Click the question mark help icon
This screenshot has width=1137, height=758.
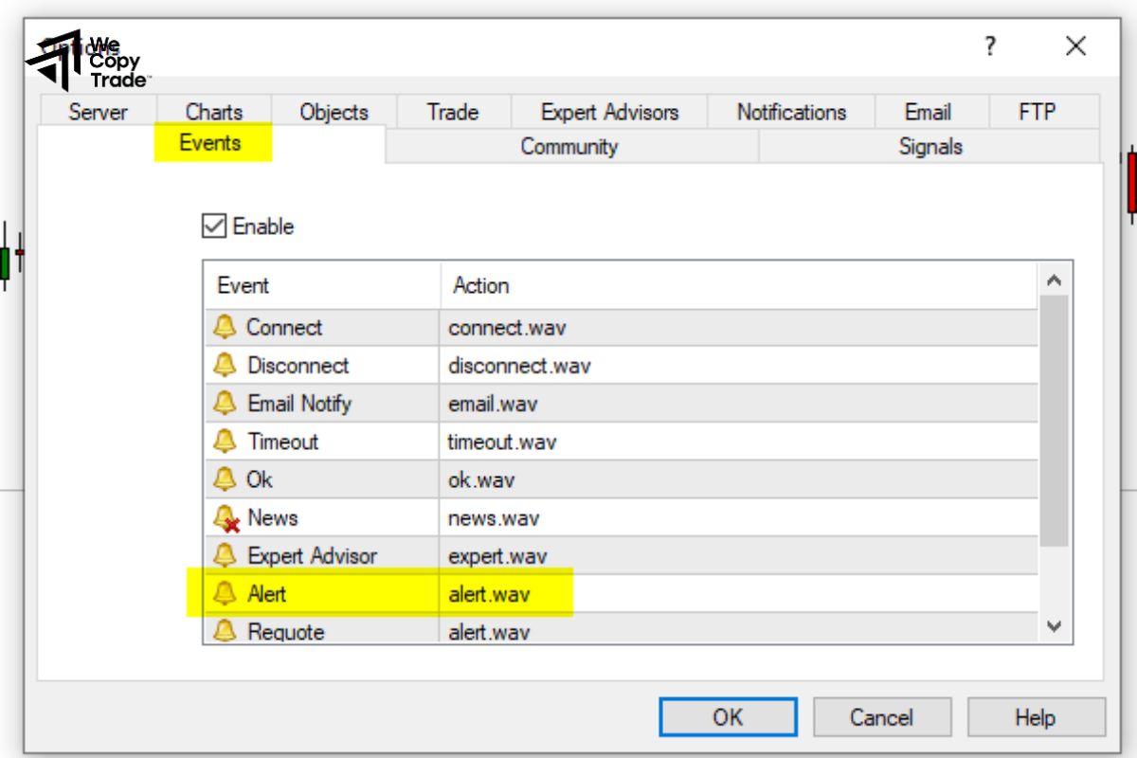[x=989, y=45]
